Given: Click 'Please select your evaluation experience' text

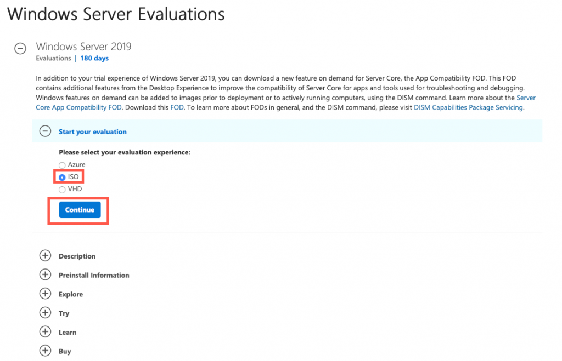Looking at the screenshot, I should coord(125,152).
